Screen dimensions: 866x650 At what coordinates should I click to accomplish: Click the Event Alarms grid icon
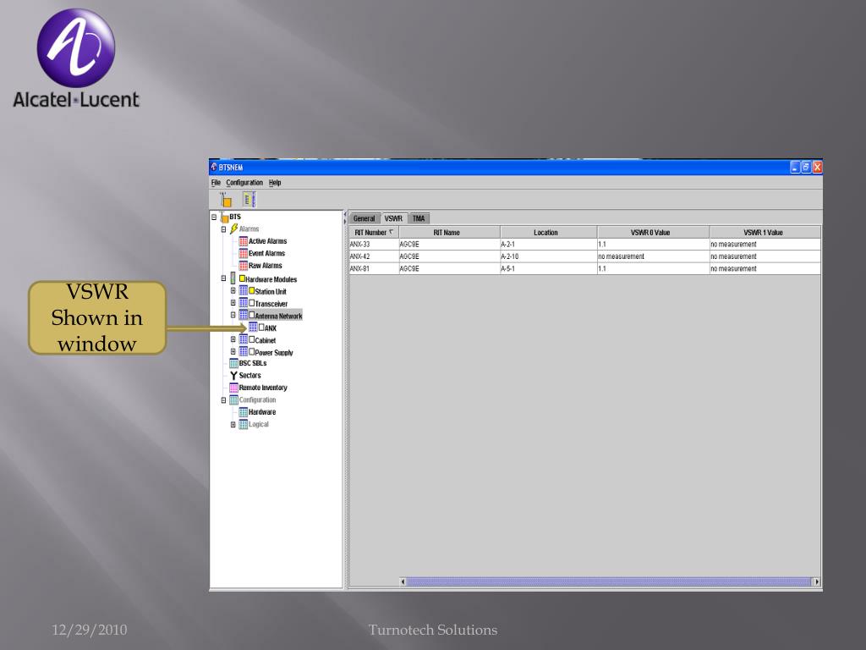coord(243,253)
